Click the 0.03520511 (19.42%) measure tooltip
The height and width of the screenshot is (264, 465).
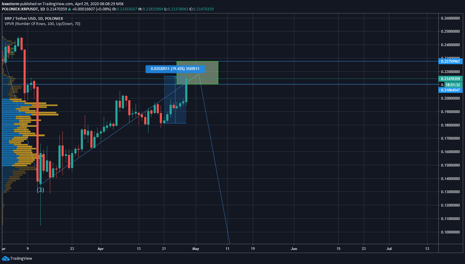(x=175, y=69)
